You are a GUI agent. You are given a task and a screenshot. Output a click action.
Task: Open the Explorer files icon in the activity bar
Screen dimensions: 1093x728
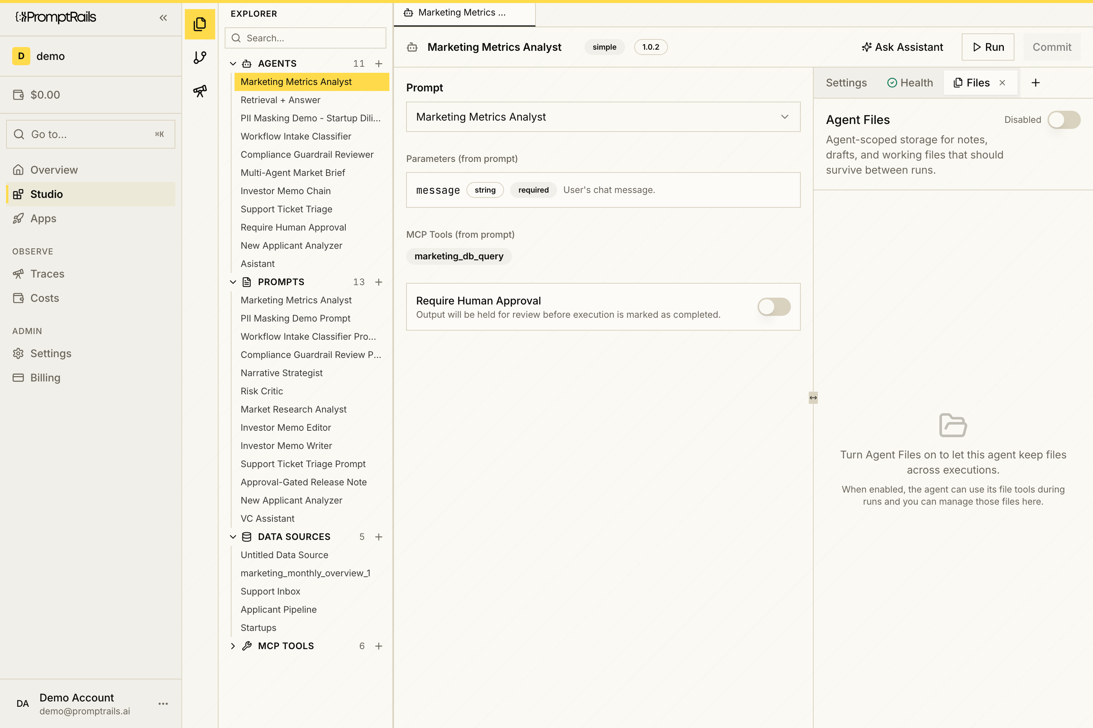200,24
